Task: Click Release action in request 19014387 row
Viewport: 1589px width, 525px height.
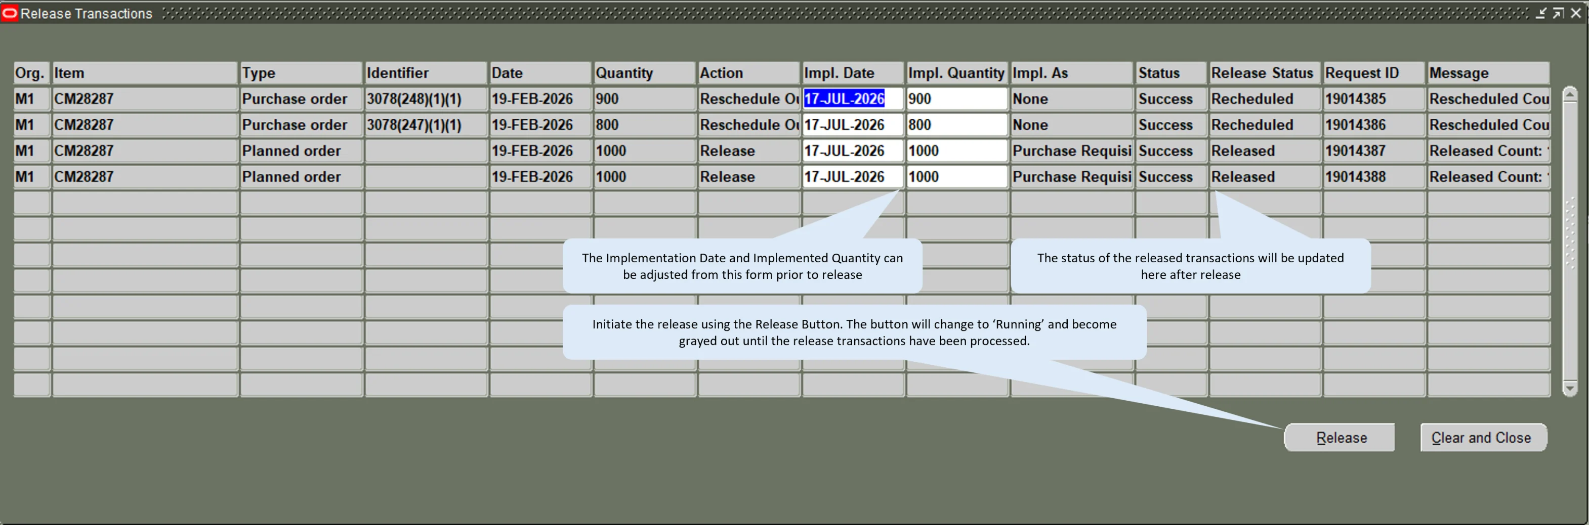Action: [749, 151]
